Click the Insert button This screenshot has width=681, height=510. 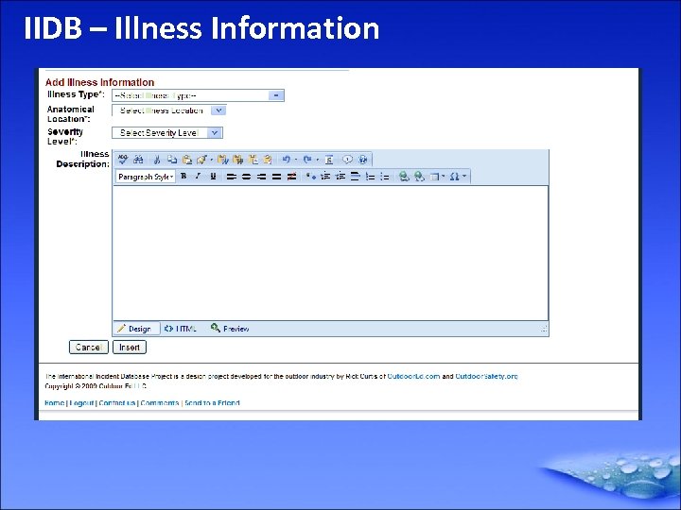tap(130, 347)
